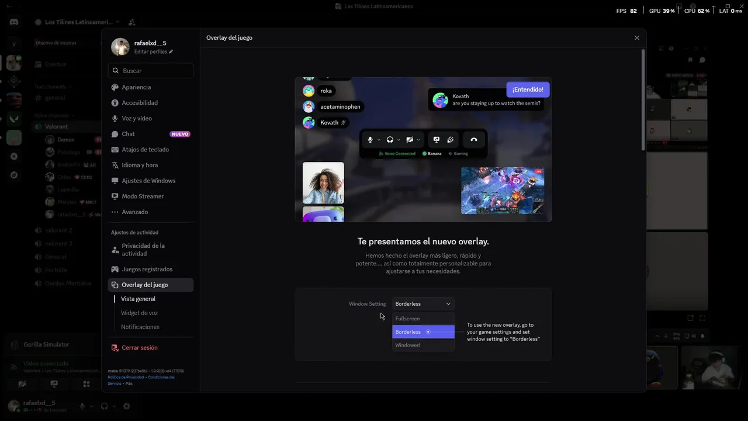The height and width of the screenshot is (421, 748).
Task: Click the rafaelxd__5 avatar in settings header
Action: (120, 47)
